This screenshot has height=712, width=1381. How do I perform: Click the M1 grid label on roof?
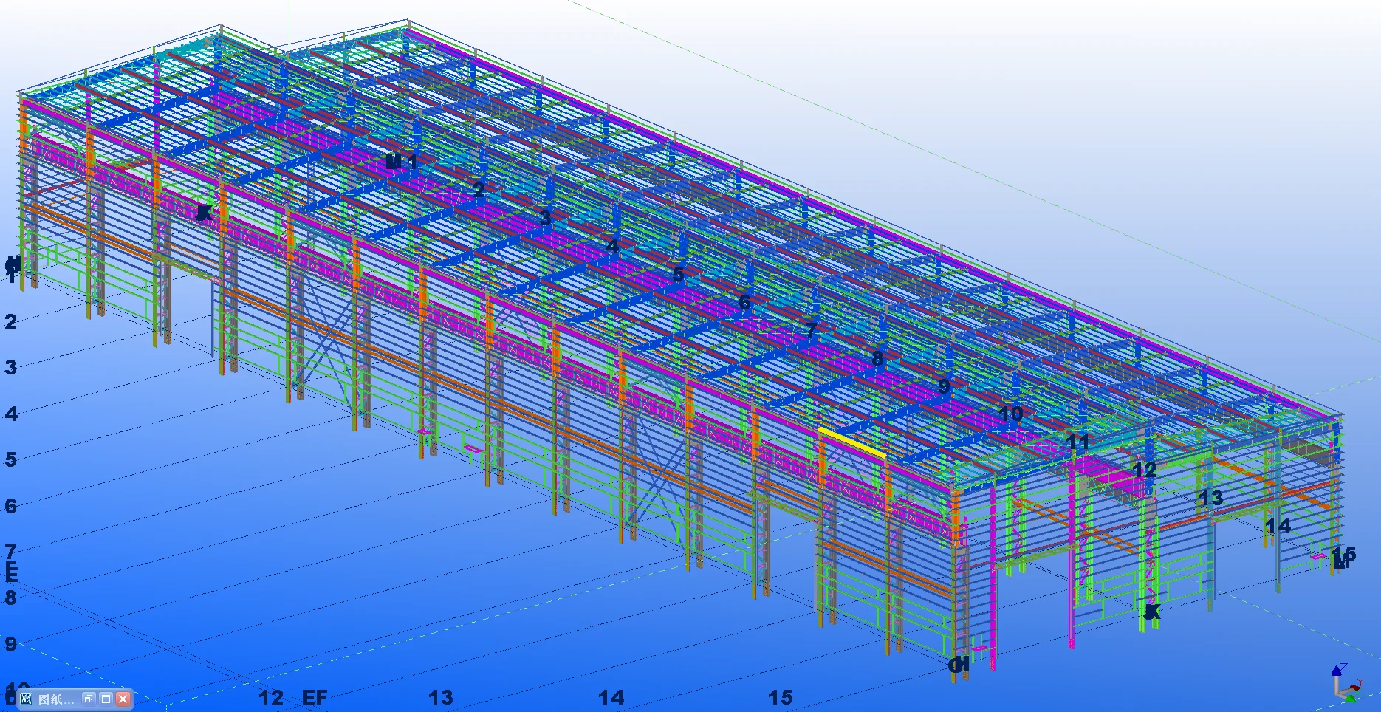point(401,161)
